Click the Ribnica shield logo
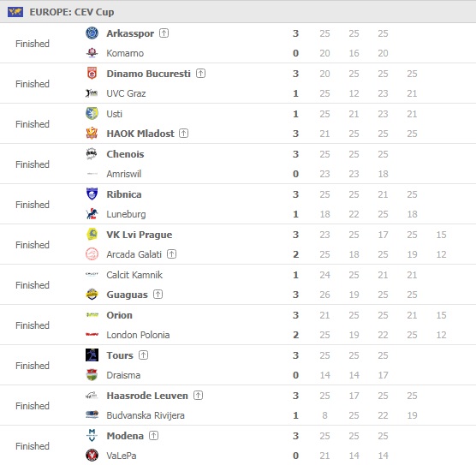Screen dimensions: 476x465 [x=92, y=194]
